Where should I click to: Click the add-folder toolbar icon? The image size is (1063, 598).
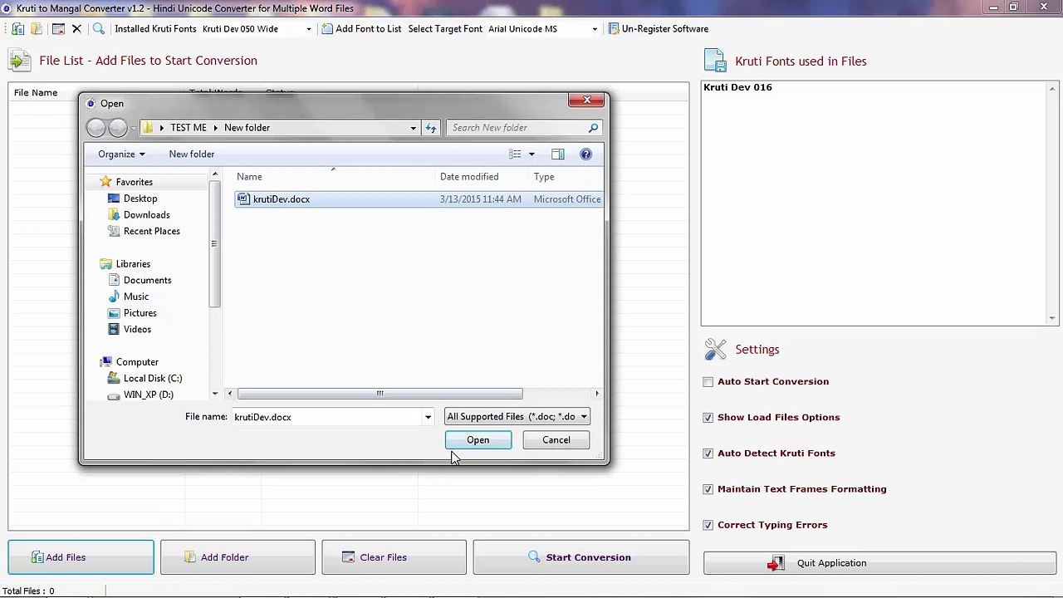coord(37,28)
